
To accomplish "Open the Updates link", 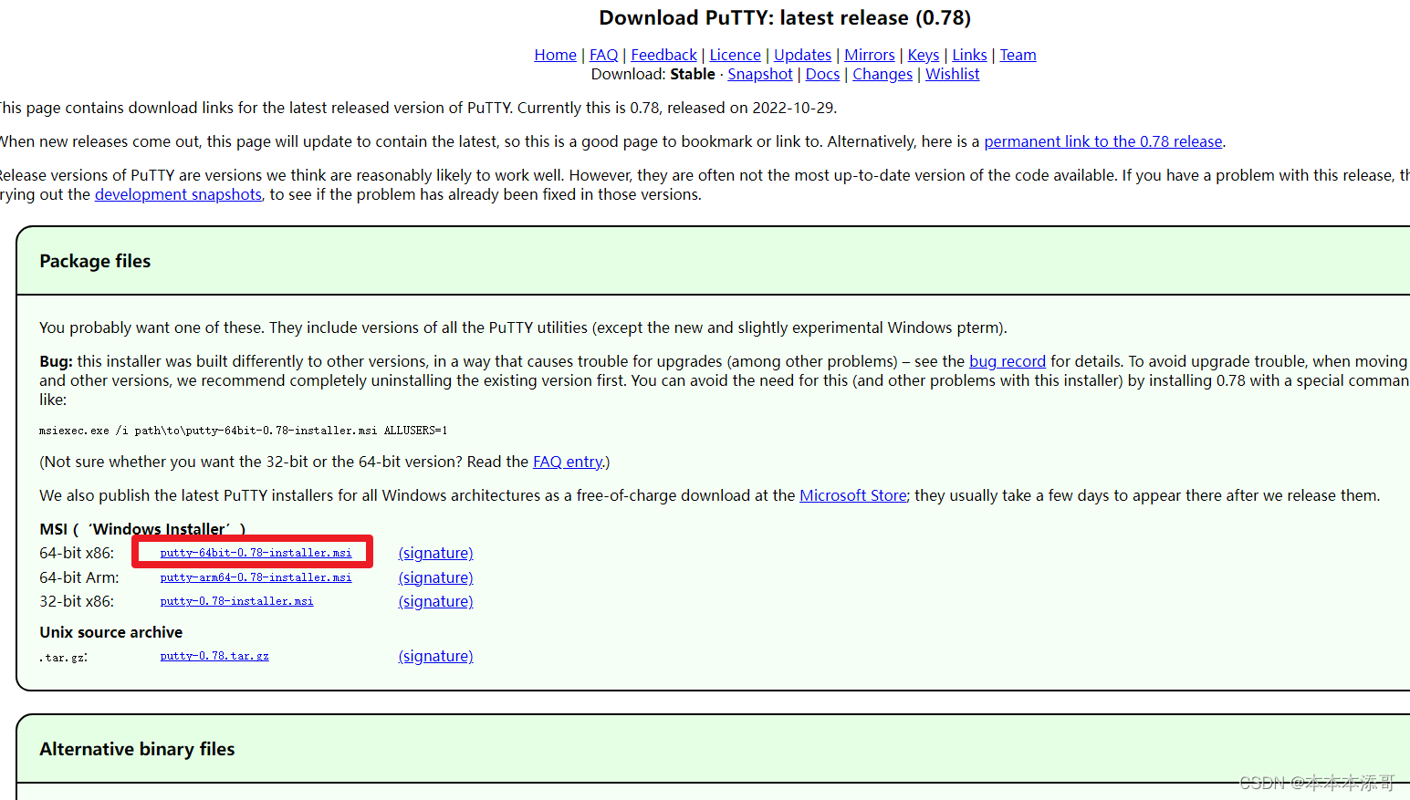I will point(802,55).
